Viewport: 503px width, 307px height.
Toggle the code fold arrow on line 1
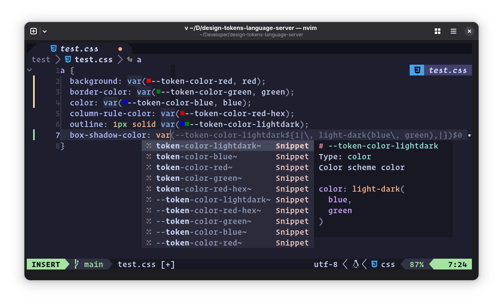pyautogui.click(x=29, y=70)
